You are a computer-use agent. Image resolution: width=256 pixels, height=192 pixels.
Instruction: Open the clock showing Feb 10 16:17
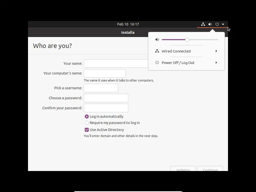[x=128, y=24]
